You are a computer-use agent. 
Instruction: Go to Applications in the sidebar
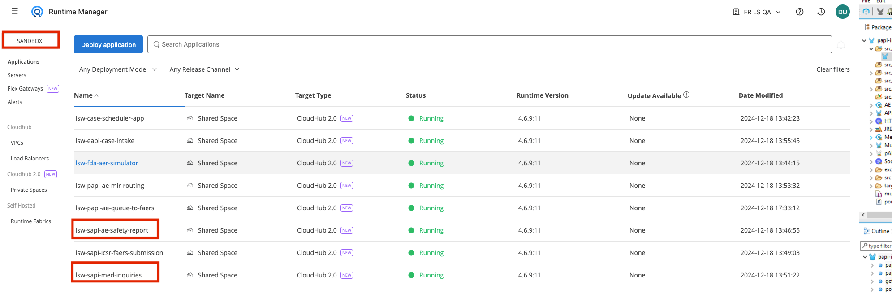click(24, 62)
